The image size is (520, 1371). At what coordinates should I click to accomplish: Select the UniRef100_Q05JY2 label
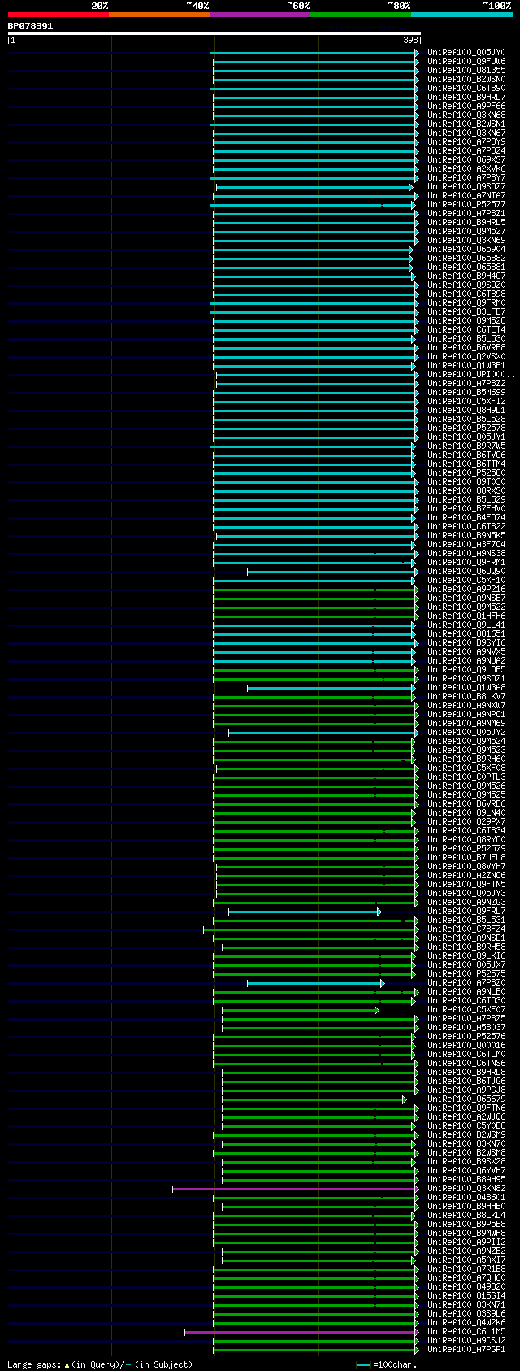point(466,733)
